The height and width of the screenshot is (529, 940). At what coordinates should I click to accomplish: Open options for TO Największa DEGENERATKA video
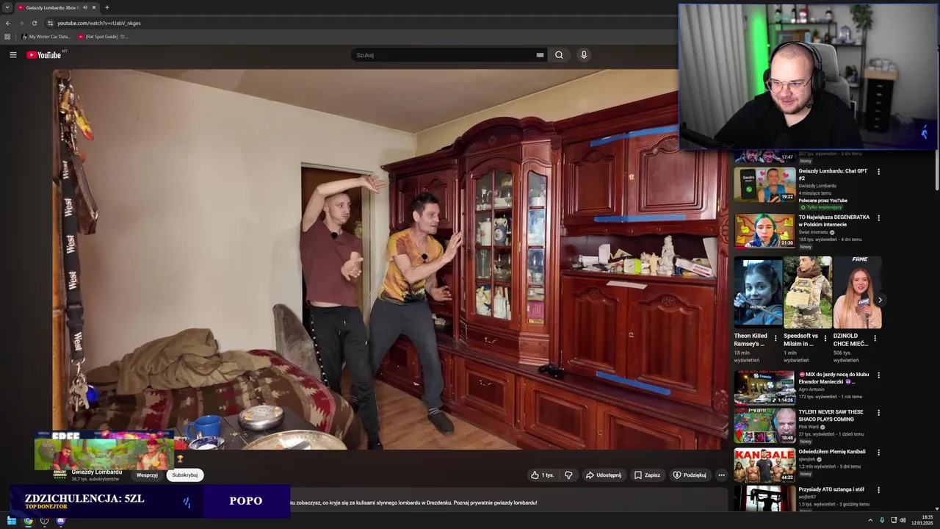(x=878, y=218)
